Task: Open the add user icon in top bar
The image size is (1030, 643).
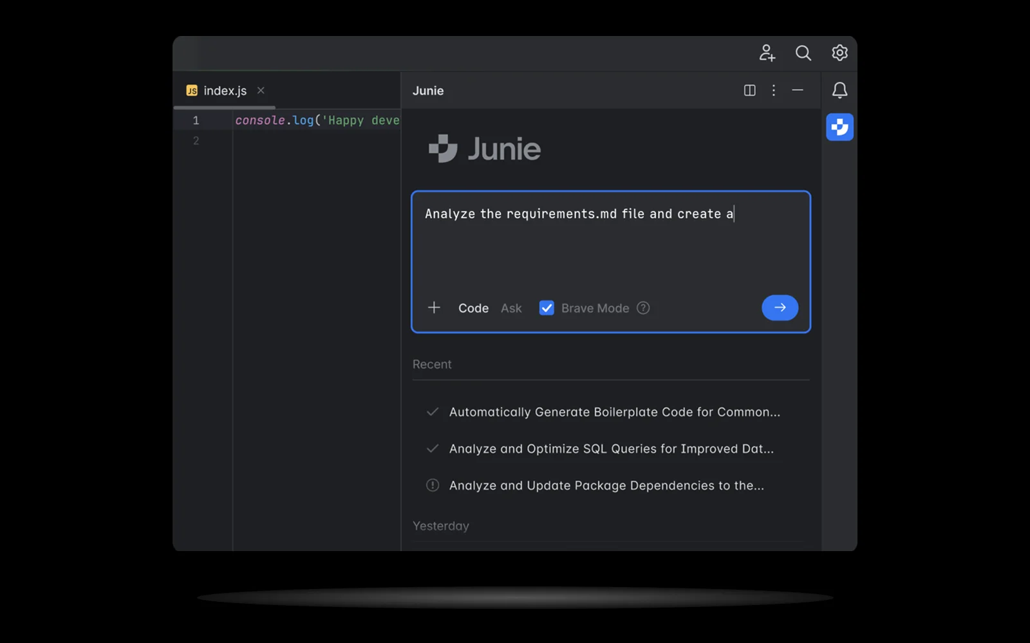Action: (767, 53)
